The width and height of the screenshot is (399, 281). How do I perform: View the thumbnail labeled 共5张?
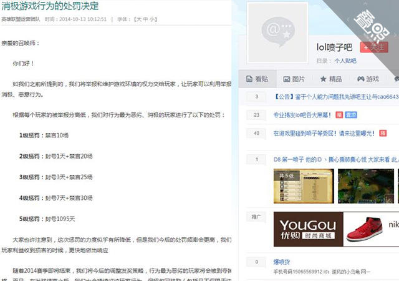[x=304, y=186]
